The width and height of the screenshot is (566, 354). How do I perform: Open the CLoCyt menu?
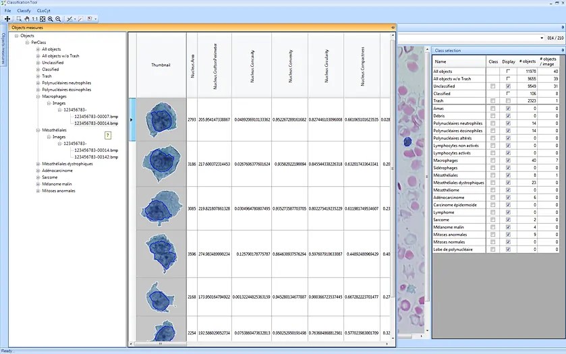[44, 11]
